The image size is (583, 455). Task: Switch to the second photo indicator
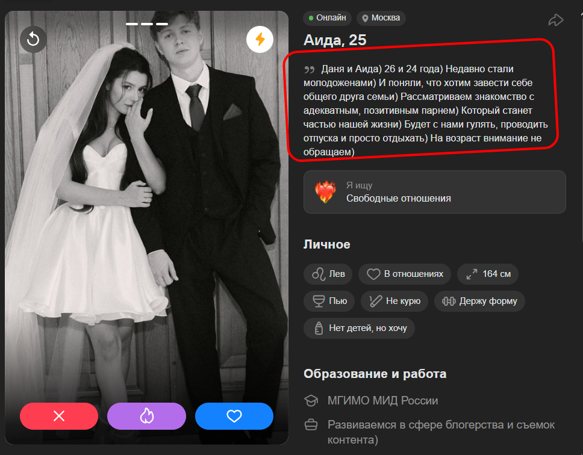point(147,23)
